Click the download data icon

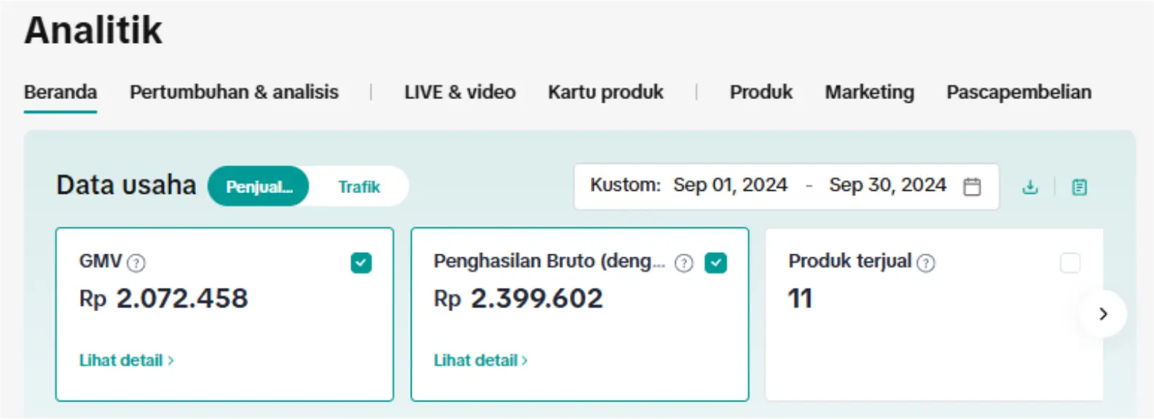pos(1029,187)
